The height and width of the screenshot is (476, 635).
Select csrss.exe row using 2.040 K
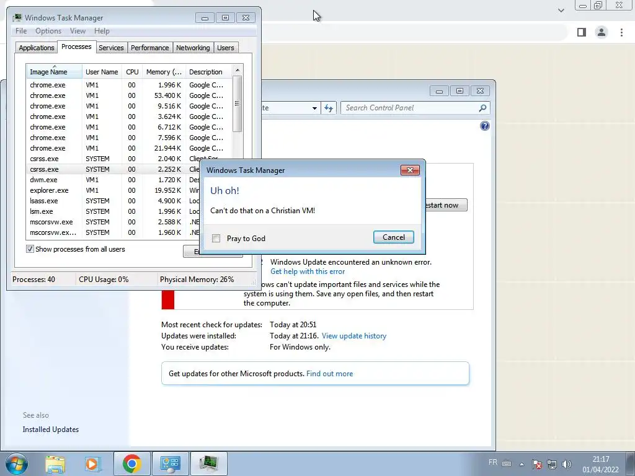click(129, 159)
